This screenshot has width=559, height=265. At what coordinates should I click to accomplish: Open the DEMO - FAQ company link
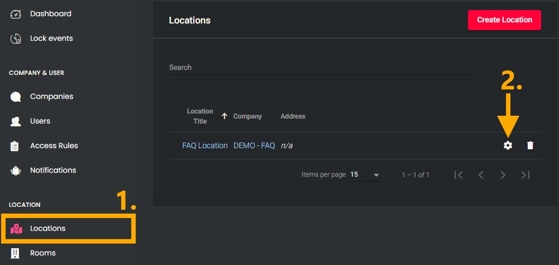[254, 145]
